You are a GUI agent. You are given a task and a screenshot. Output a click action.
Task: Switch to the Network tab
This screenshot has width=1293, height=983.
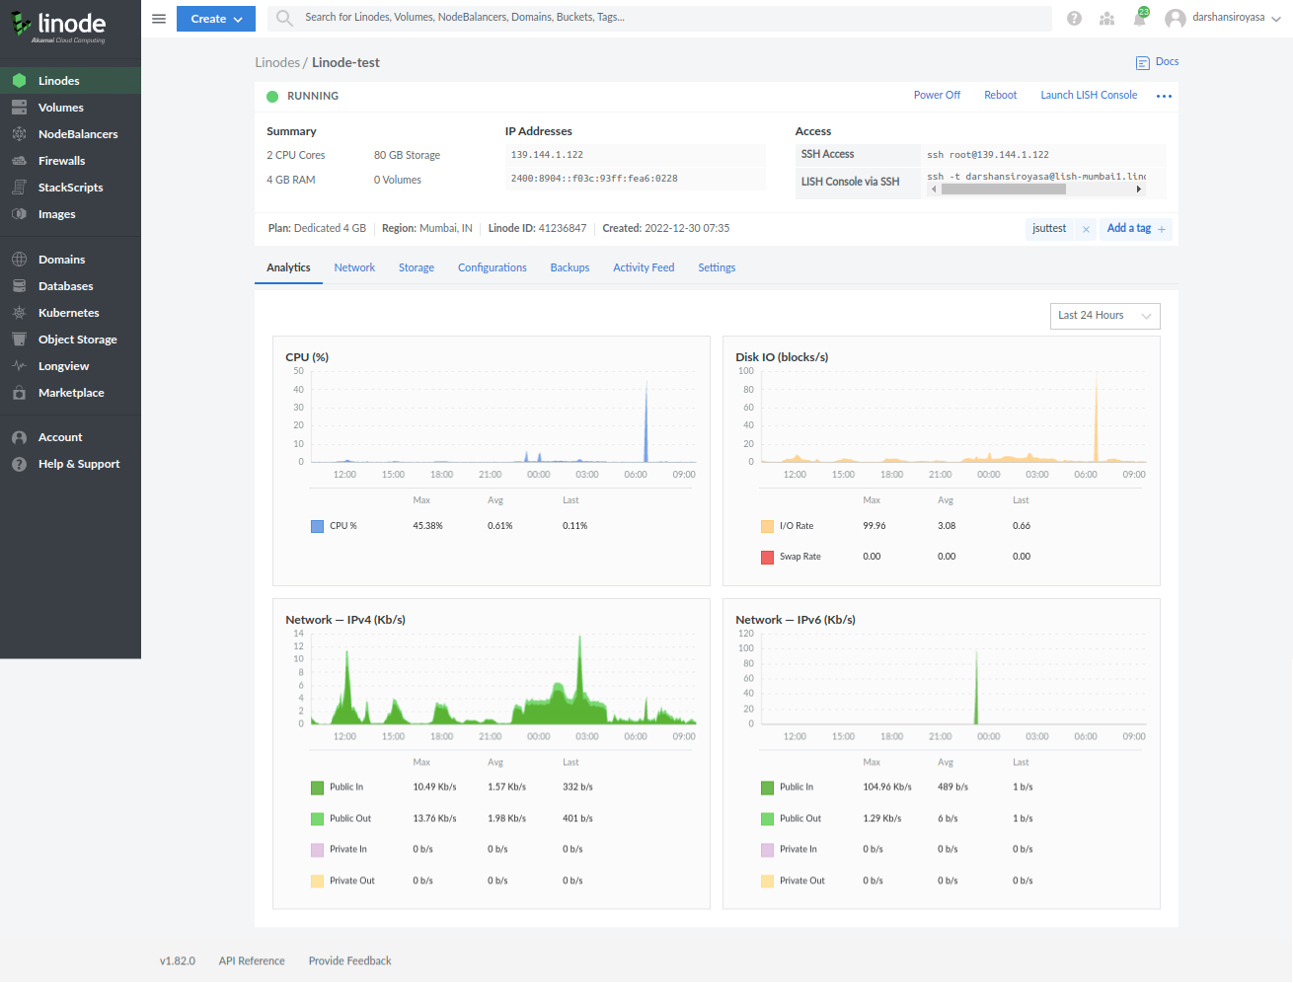[x=354, y=267]
